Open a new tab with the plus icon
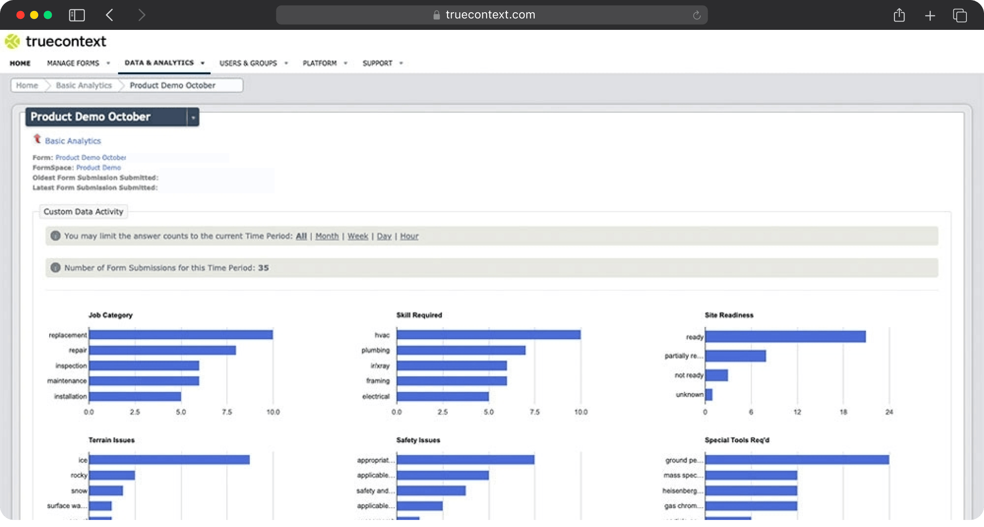 coord(930,16)
